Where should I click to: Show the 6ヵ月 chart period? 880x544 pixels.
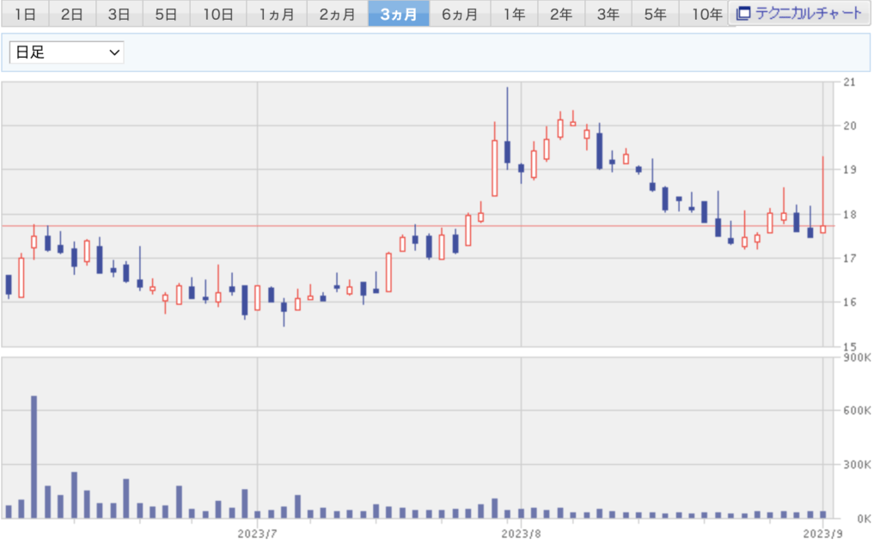click(x=461, y=14)
